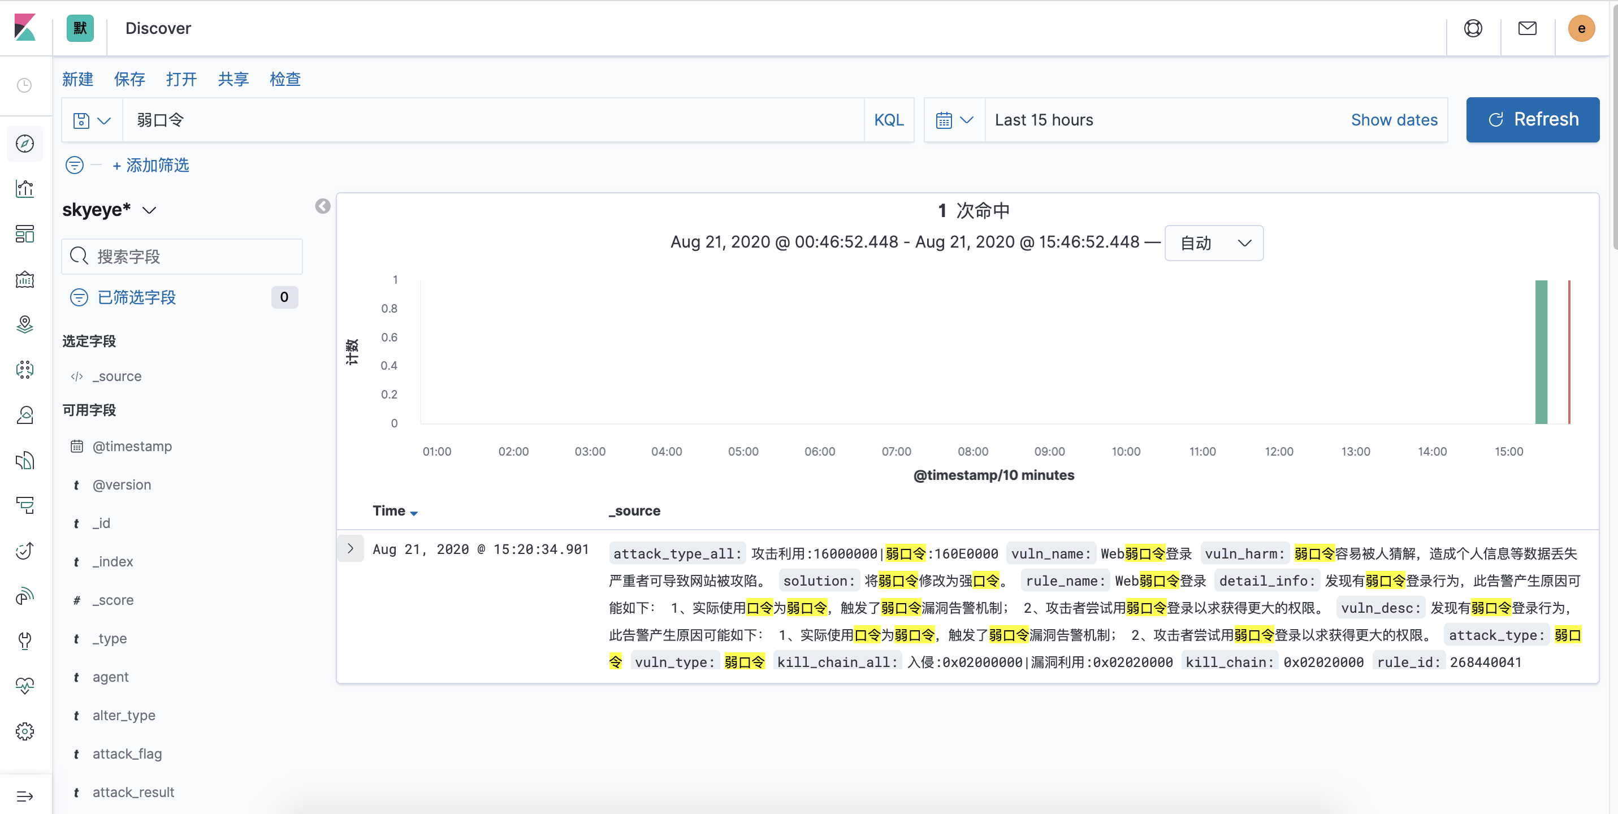Expand the Aug 21 15:20:34 document row
1618x814 pixels.
[x=351, y=549]
